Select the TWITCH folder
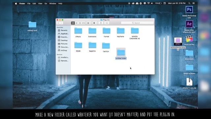Screen dimensions: 211x119 [x=106, y=46]
